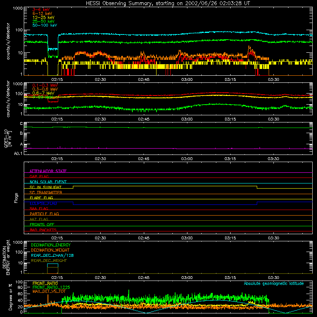The height and width of the screenshot is (317, 317).
Task: Click the cyan rectangle in the decimation panel
Action: pos(53,265)
